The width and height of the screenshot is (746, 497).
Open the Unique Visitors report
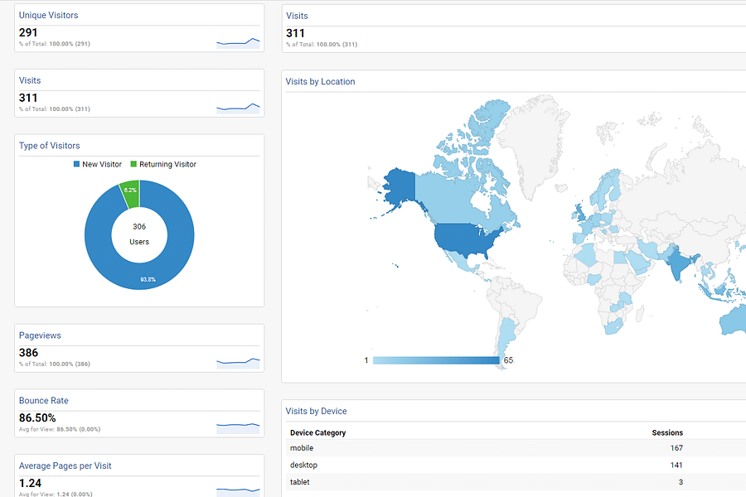[47, 15]
